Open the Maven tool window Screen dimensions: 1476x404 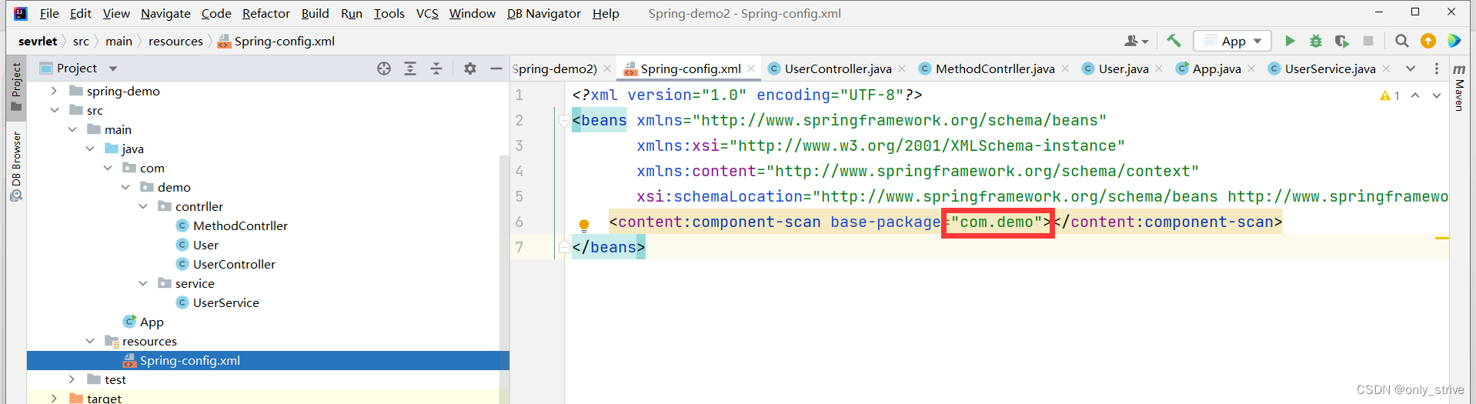(x=1459, y=86)
